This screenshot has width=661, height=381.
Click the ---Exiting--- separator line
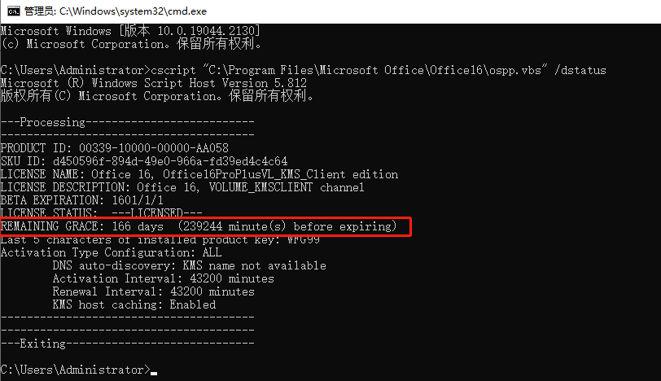point(127,344)
